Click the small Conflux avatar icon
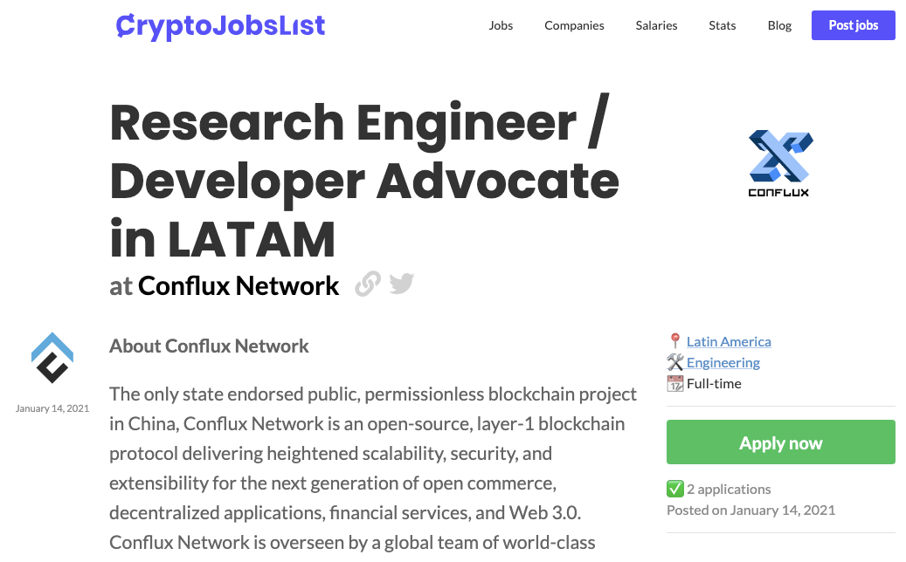 [x=52, y=358]
